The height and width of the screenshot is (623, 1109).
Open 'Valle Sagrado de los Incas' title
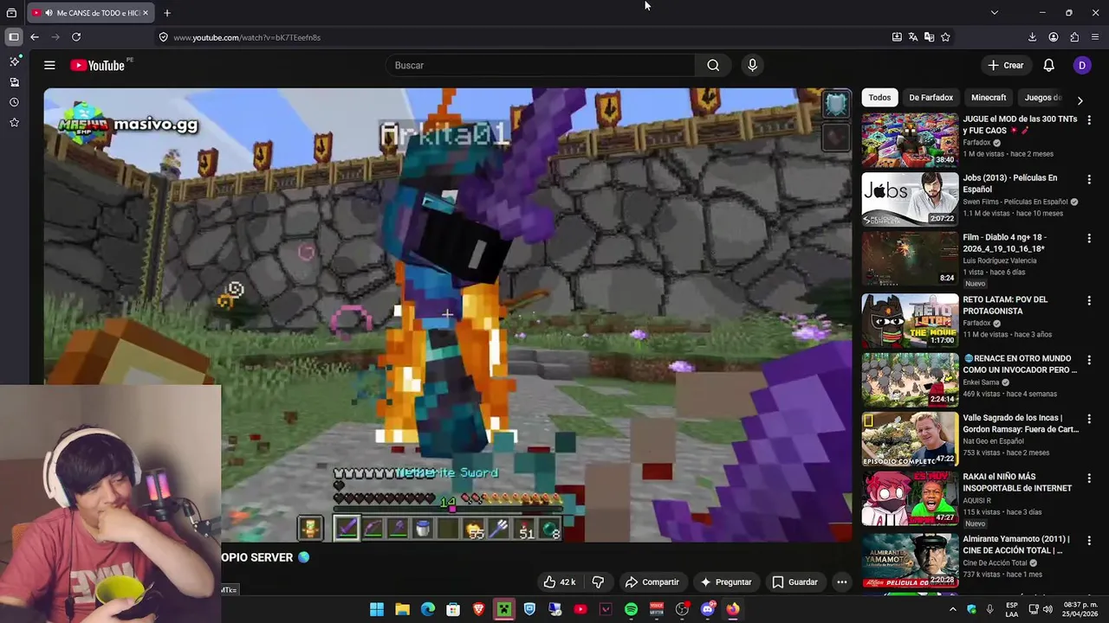pyautogui.click(x=1021, y=423)
